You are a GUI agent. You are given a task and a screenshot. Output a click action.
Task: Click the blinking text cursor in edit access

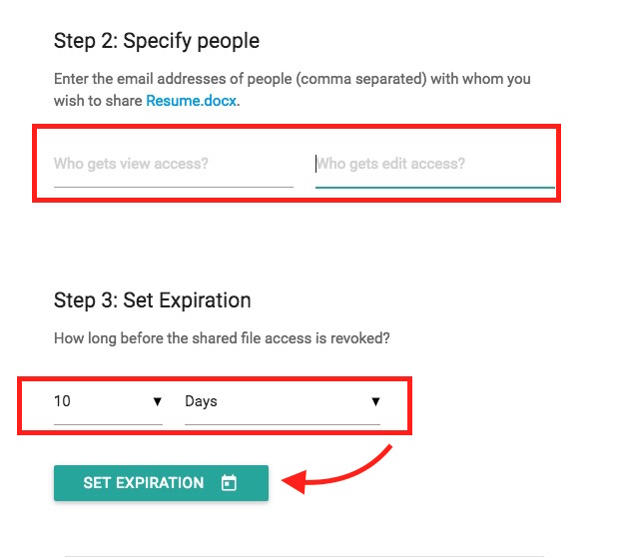(x=316, y=164)
